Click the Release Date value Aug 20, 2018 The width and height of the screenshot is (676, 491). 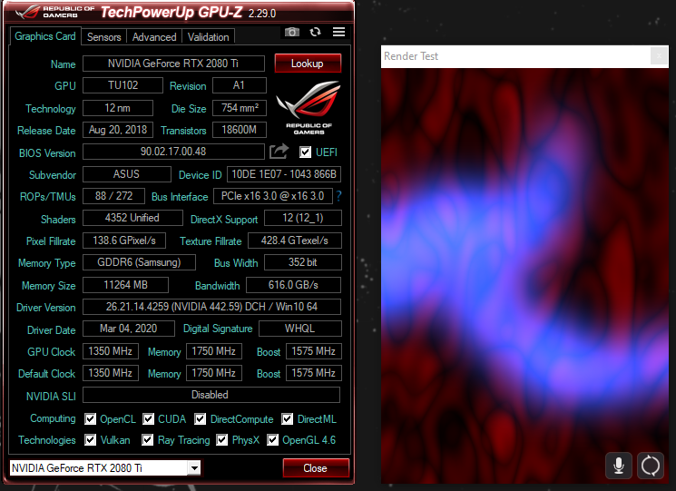[118, 130]
